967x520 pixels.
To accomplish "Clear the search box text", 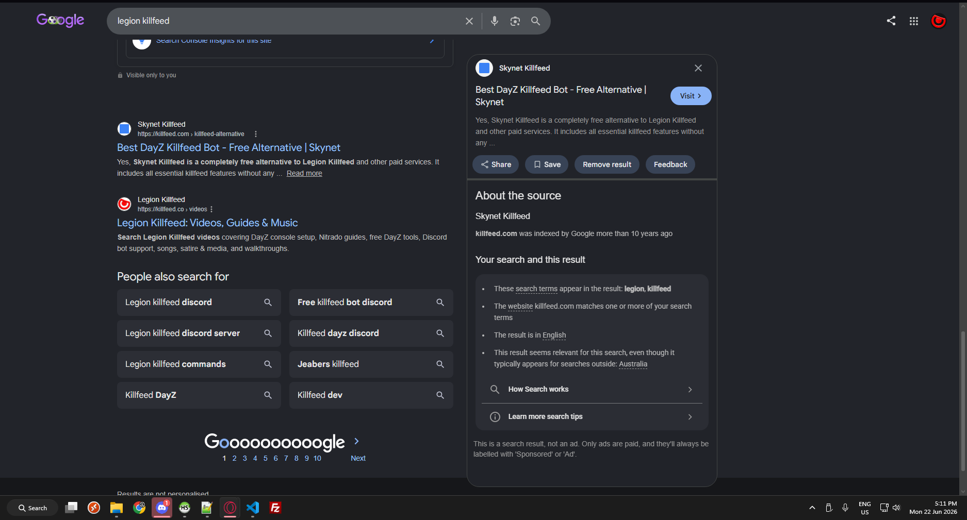I will tap(469, 21).
